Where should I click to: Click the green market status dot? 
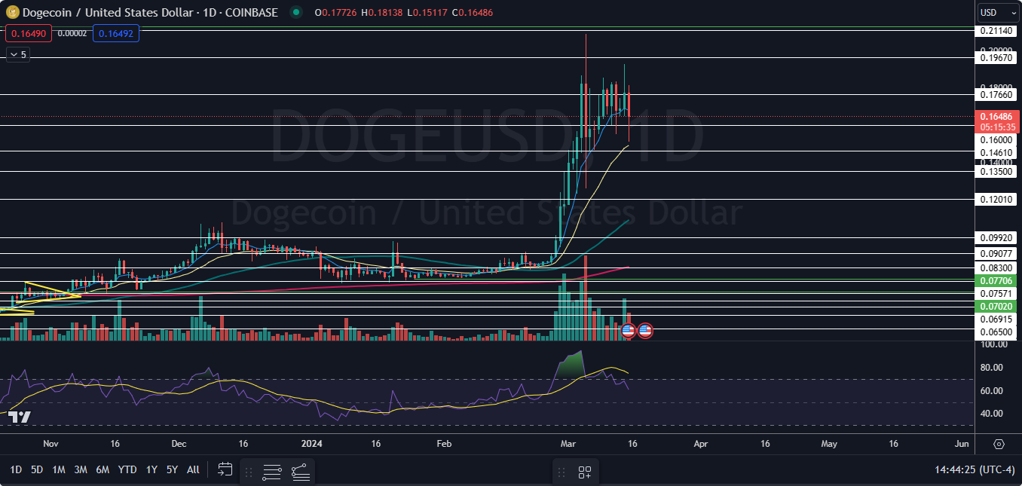[295, 12]
